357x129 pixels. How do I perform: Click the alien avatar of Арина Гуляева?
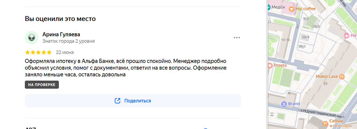tap(32, 38)
